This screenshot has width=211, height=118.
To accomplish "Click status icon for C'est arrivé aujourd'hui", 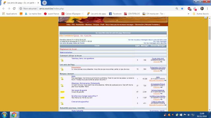I will coord(62,104).
